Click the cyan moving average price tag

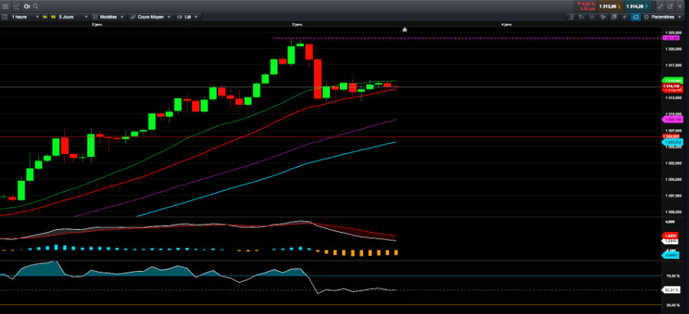673,142
